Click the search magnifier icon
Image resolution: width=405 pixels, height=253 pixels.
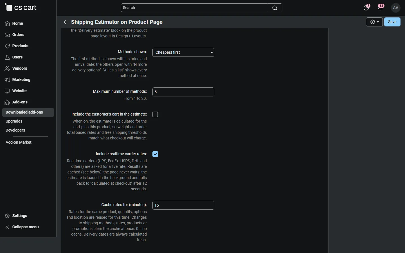coord(275,8)
